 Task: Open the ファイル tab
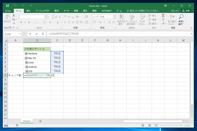[x=8, y=11]
